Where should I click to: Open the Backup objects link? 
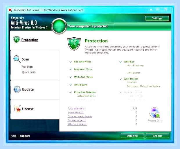[x=77, y=120]
